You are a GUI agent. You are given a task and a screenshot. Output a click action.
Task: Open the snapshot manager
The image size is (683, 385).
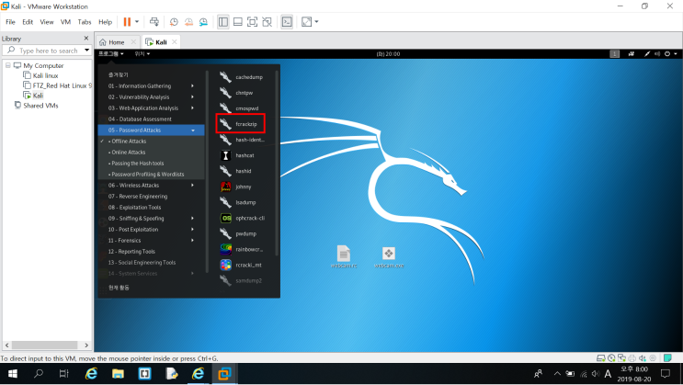click(x=203, y=22)
